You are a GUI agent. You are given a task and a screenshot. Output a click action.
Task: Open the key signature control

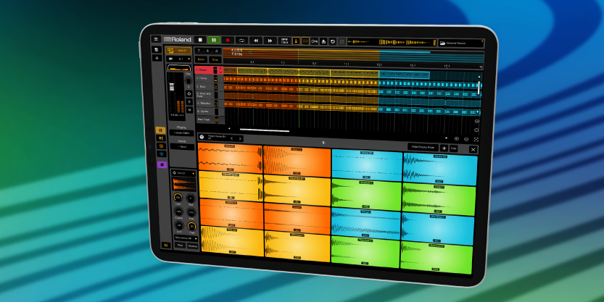[315, 41]
